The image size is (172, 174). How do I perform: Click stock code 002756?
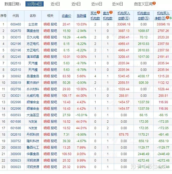16,89
